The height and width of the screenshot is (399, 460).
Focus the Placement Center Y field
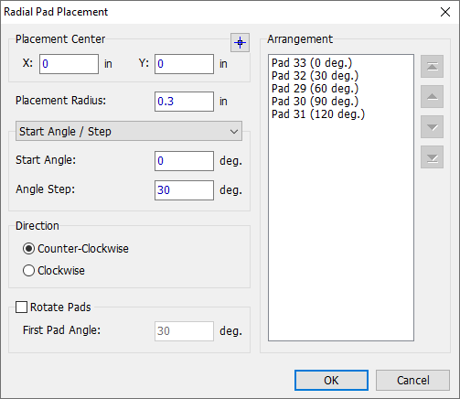(x=184, y=64)
